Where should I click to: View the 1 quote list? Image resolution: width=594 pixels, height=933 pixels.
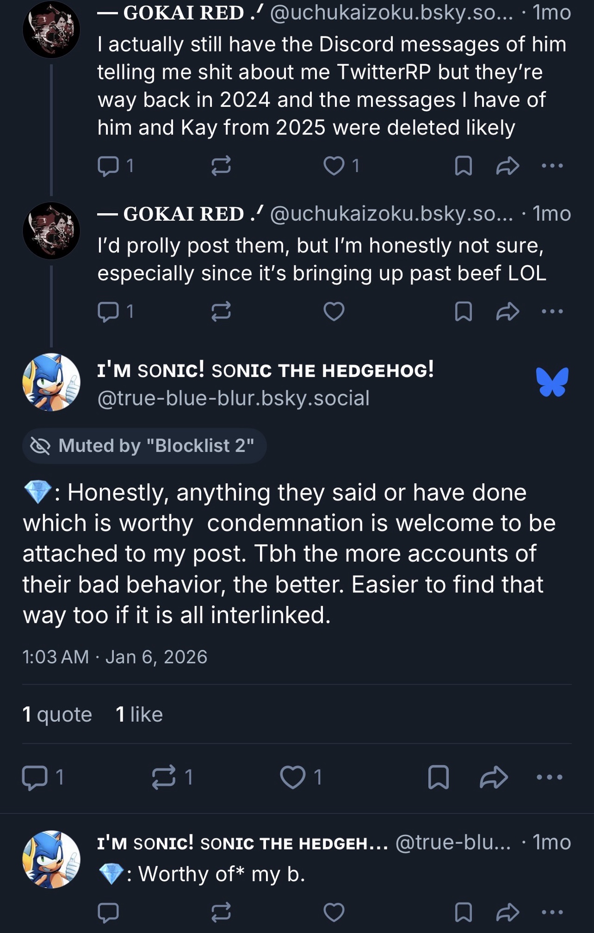[57, 714]
